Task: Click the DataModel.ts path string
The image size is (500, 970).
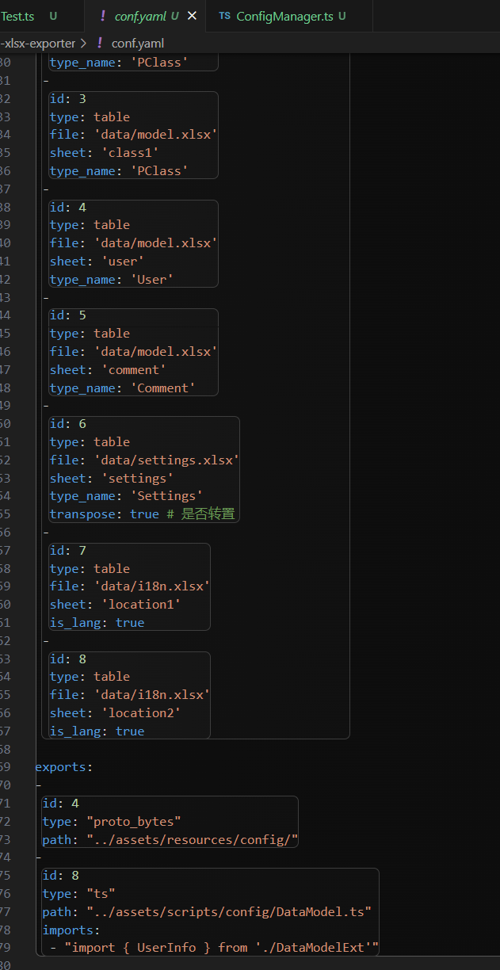Action: coord(228,912)
